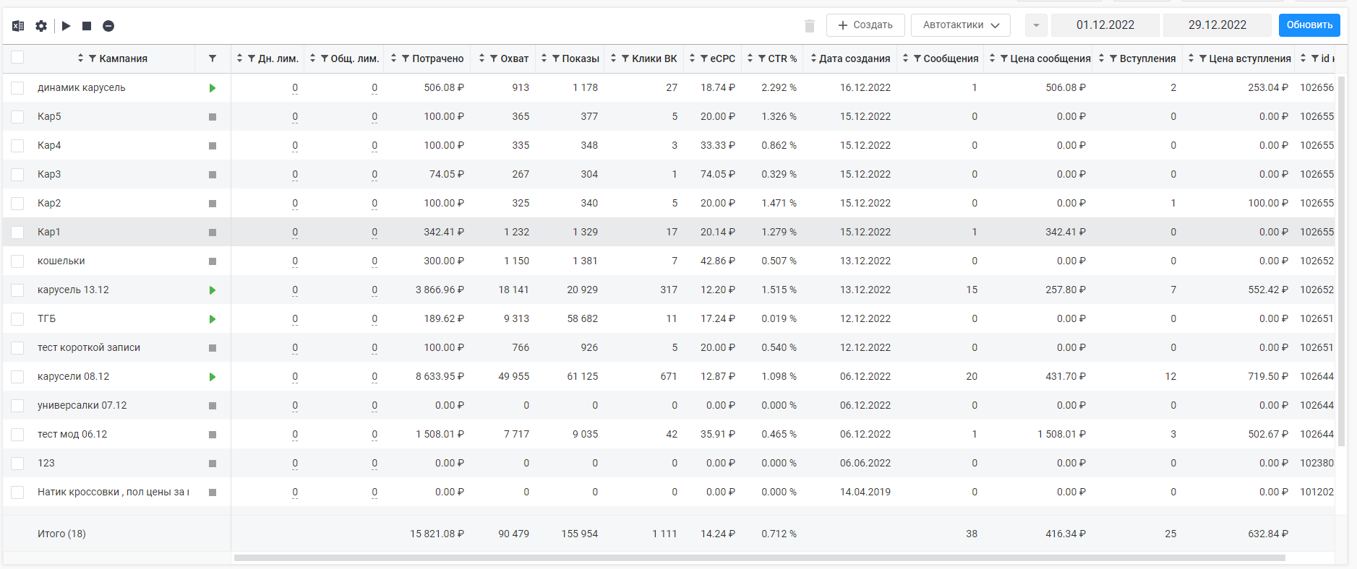The width and height of the screenshot is (1357, 569).
Task: Click the horizontal scrollbar below the table
Action: (x=759, y=557)
